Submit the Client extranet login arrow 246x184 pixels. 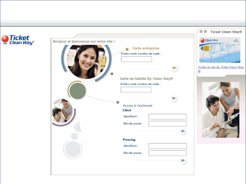click(x=183, y=131)
